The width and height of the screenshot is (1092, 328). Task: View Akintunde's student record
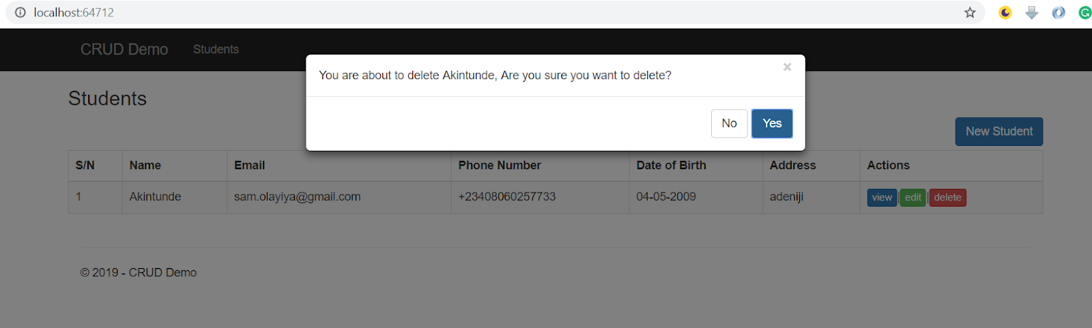pyautogui.click(x=882, y=198)
